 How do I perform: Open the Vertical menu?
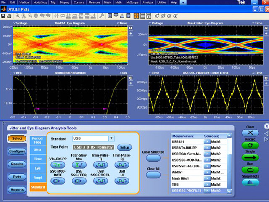pos(24,3)
